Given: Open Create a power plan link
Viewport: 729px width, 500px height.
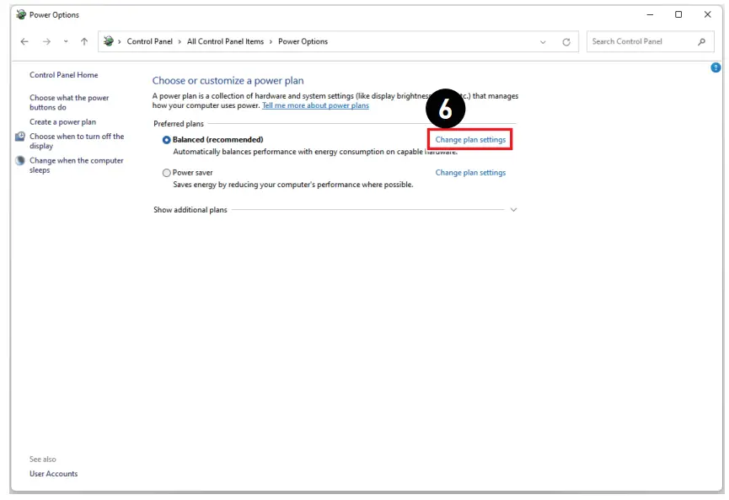Looking at the screenshot, I should (x=62, y=122).
